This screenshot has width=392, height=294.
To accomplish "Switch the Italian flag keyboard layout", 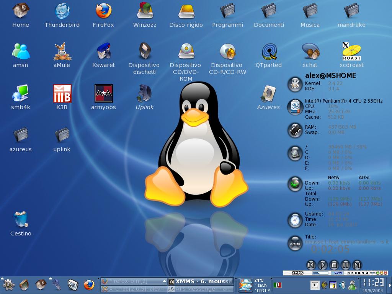I will (278, 285).
